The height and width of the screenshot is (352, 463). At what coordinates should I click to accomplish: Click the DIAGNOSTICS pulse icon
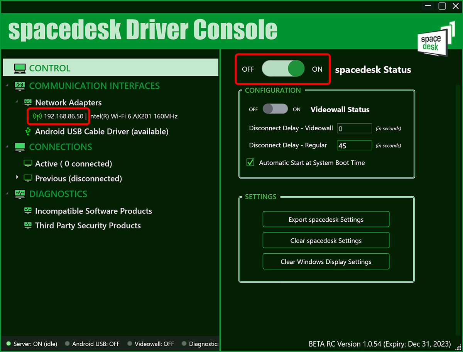(20, 194)
